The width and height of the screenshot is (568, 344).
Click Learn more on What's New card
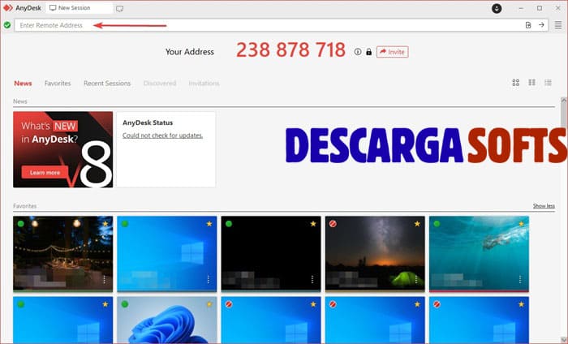pos(45,172)
